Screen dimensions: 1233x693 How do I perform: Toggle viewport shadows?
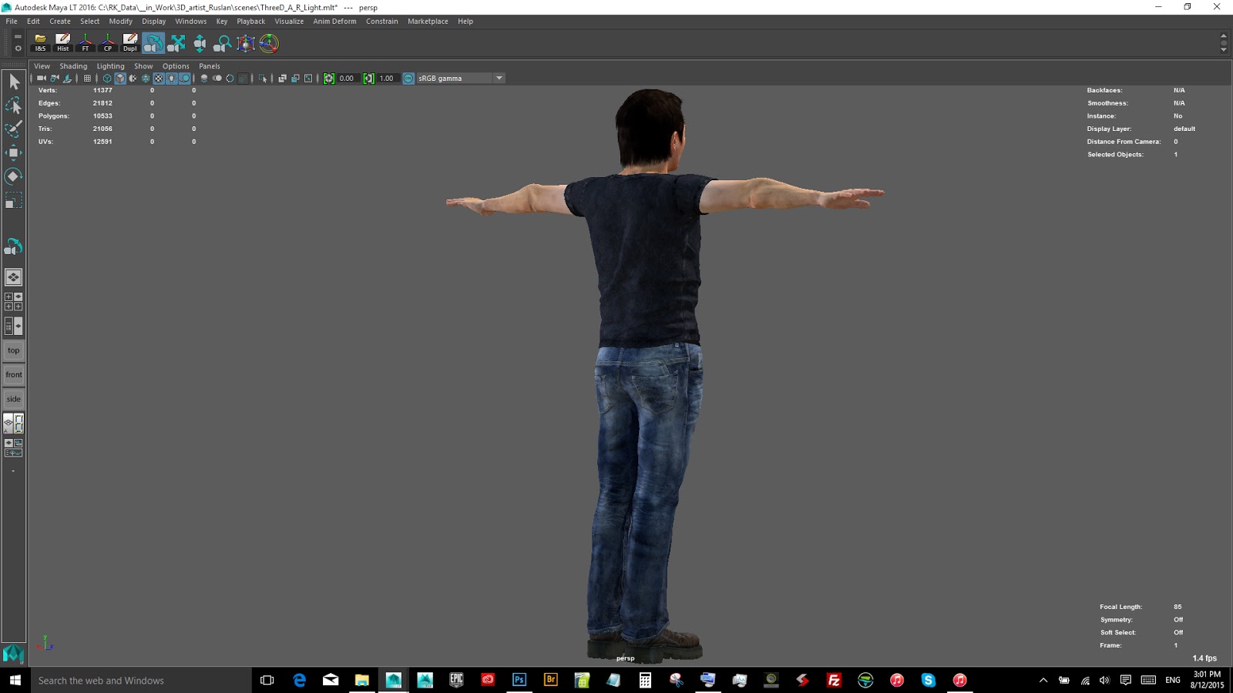click(185, 79)
